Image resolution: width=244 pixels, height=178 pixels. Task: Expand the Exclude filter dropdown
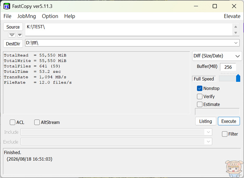tap(208, 142)
